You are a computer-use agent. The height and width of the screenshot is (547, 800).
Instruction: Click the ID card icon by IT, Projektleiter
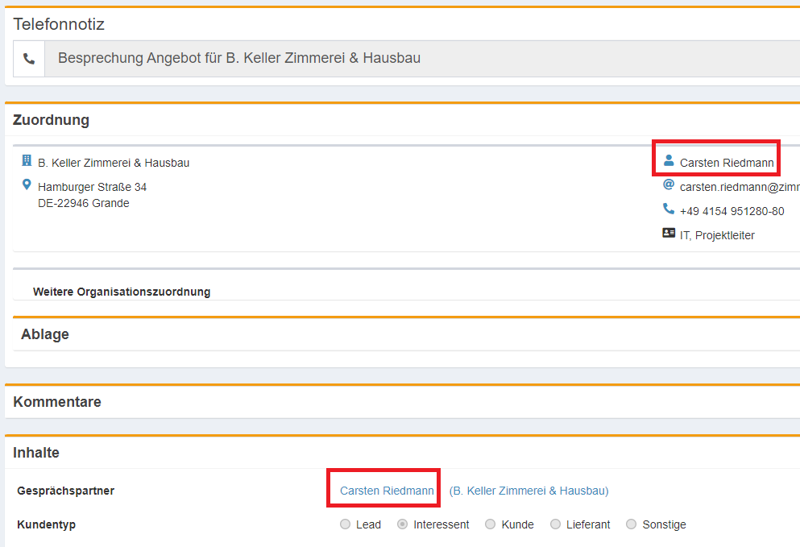coord(668,234)
